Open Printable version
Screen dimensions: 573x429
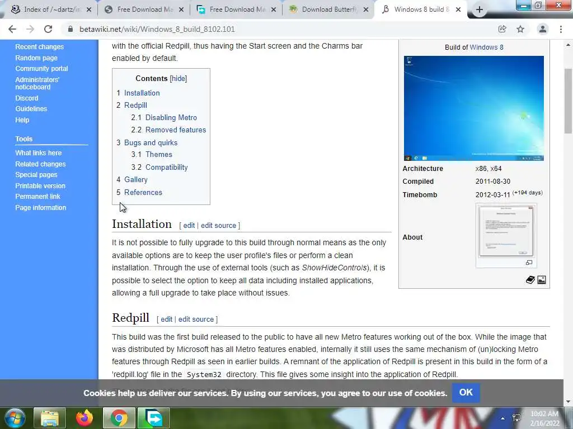pyautogui.click(x=40, y=185)
